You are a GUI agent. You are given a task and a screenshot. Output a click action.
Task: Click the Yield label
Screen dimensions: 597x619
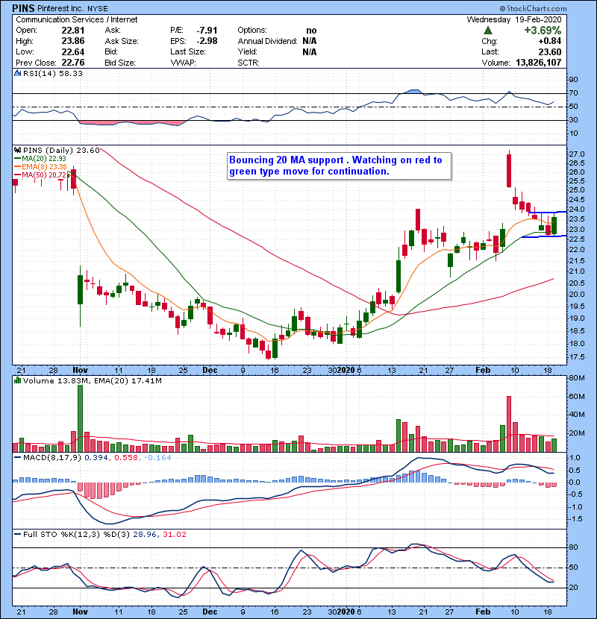247,51
